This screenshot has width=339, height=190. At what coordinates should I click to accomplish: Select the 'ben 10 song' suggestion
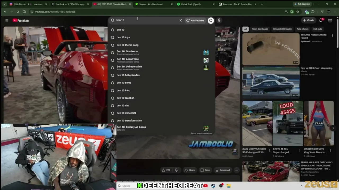click(162, 83)
